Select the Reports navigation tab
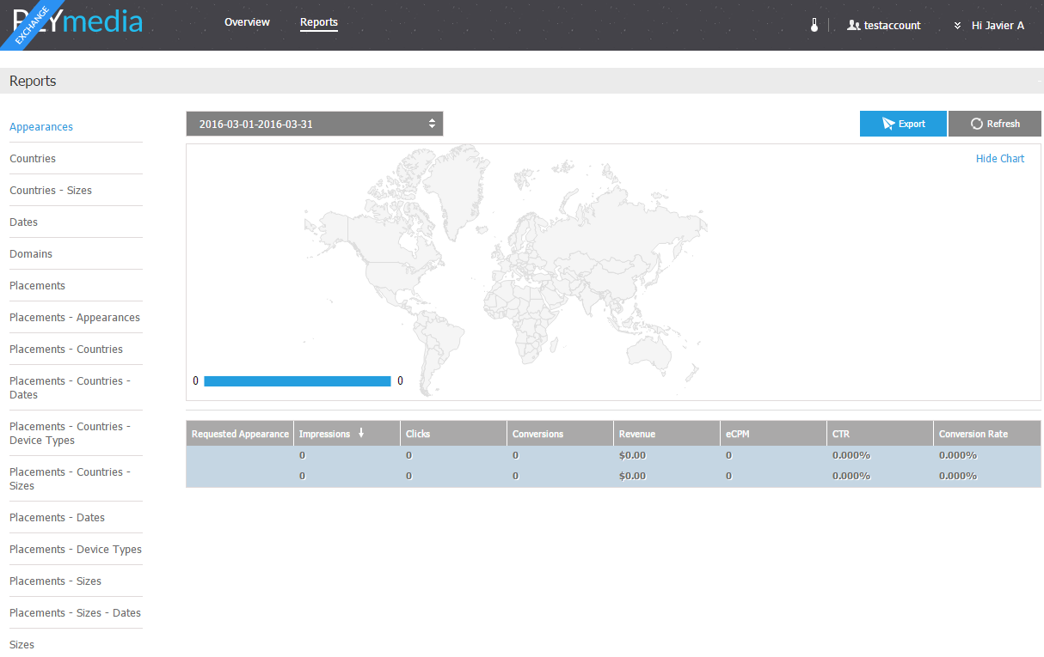 click(319, 22)
